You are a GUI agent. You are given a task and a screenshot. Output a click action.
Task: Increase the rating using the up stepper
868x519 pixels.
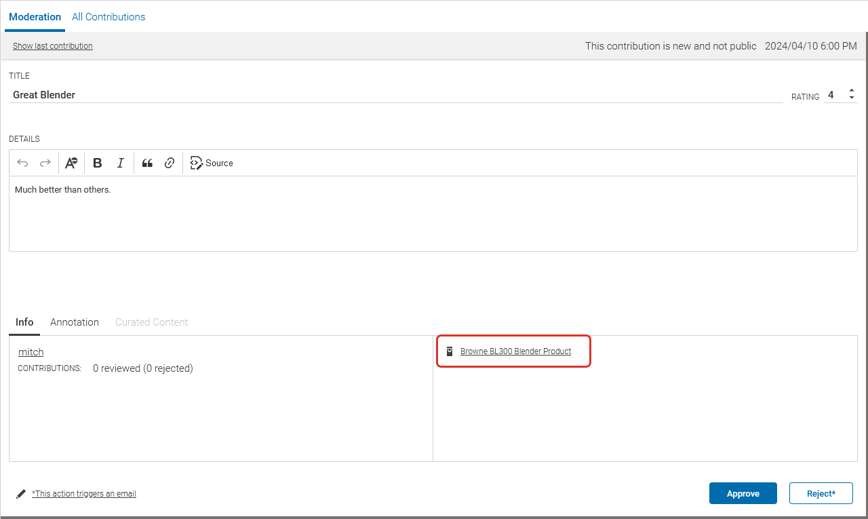click(x=851, y=90)
